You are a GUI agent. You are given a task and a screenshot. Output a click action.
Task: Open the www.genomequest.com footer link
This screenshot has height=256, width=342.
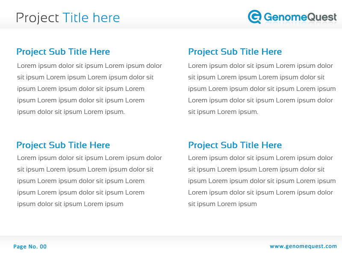tap(303, 246)
